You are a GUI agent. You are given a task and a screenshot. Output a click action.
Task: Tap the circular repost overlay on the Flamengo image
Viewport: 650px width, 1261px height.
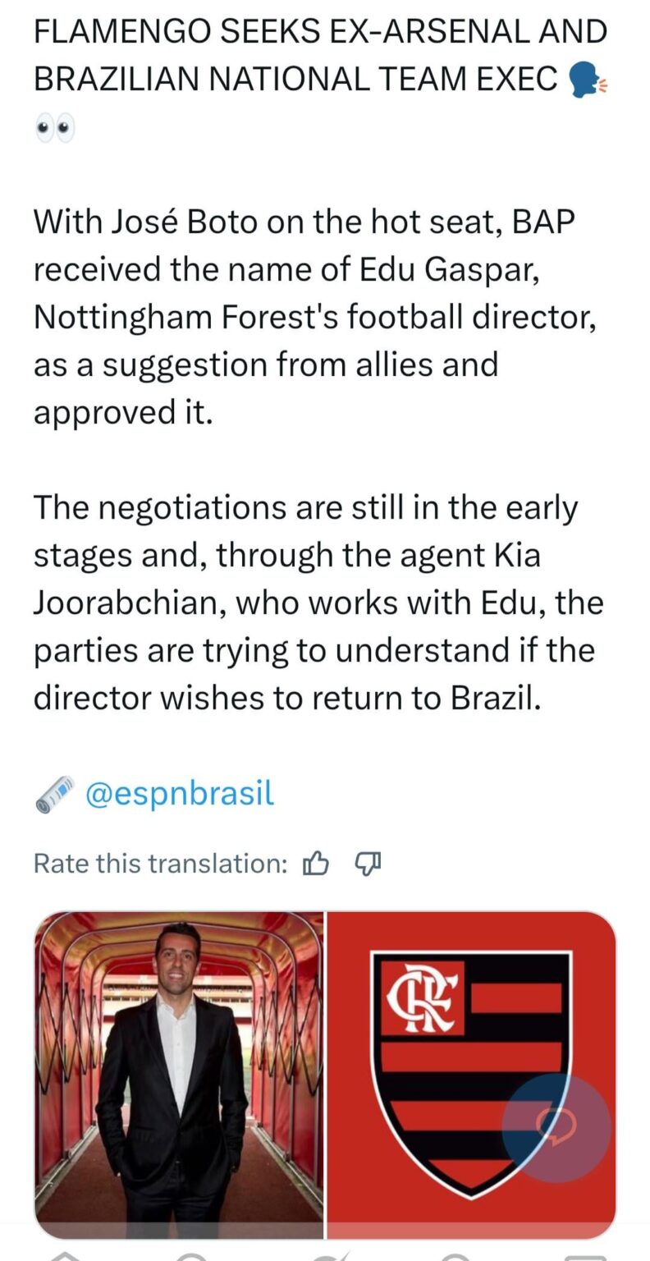(556, 1126)
